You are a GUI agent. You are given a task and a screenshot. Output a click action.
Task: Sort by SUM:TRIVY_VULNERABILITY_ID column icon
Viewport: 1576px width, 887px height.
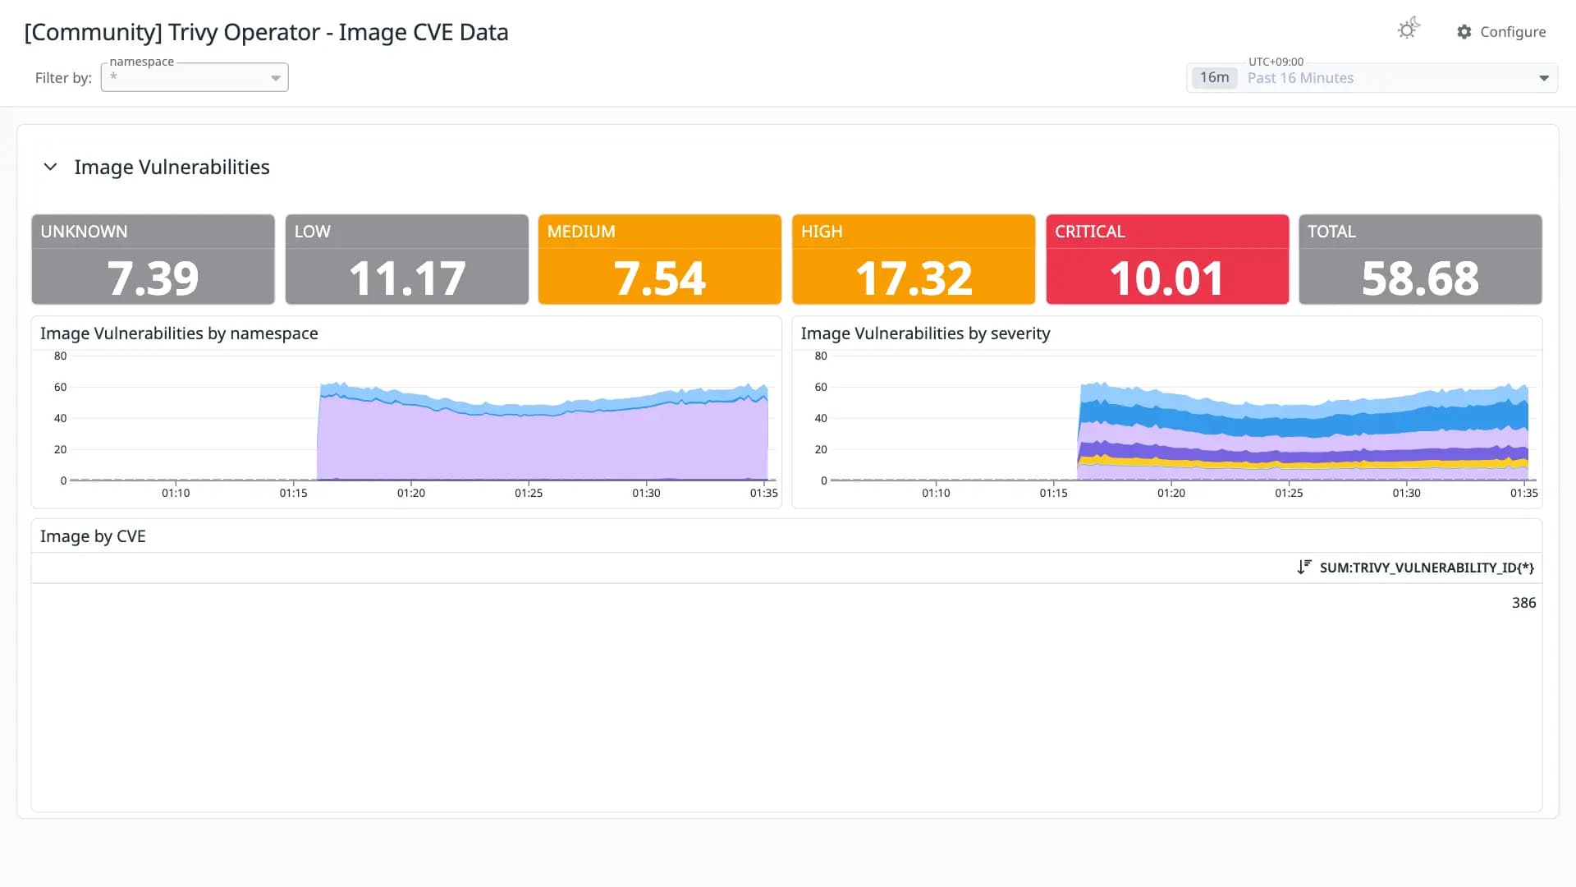pyautogui.click(x=1304, y=568)
